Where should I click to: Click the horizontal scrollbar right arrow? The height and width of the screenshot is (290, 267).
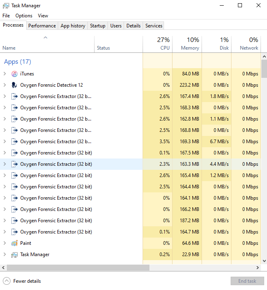258,268
